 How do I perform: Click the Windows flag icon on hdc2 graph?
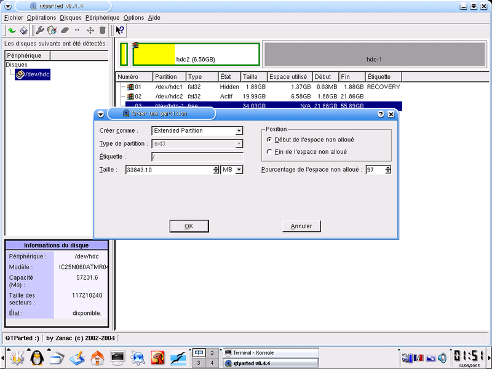click(x=135, y=45)
